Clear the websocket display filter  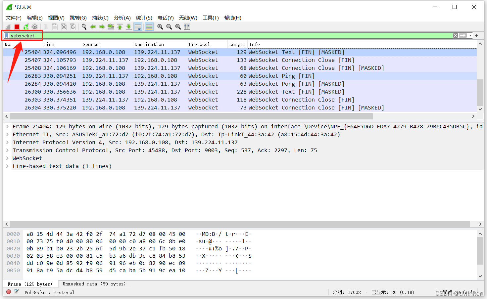coord(456,35)
